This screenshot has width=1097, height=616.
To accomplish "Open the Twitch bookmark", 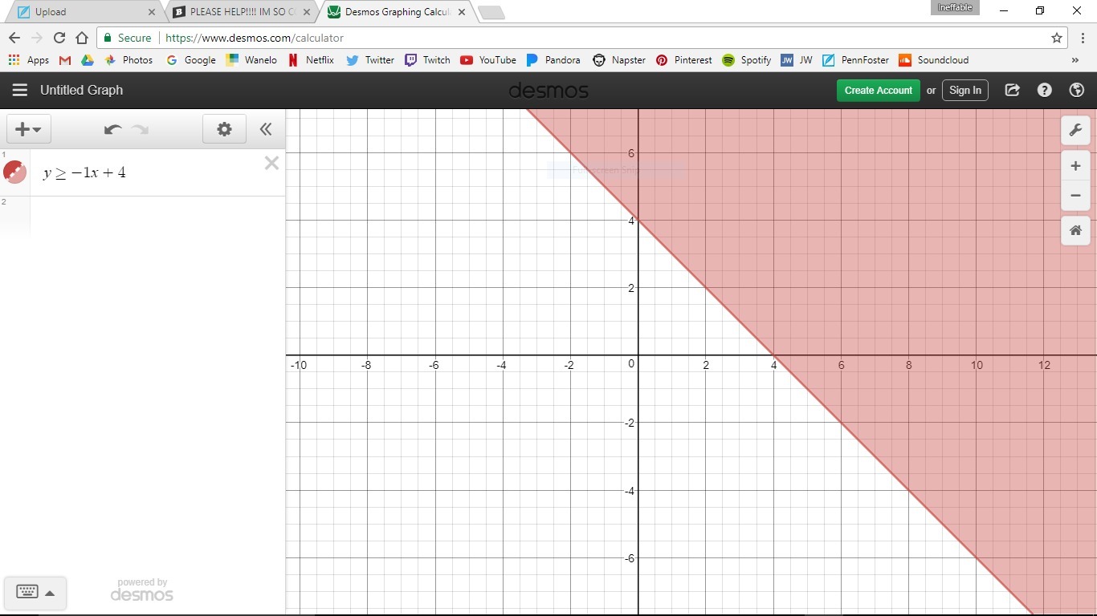I will point(427,60).
